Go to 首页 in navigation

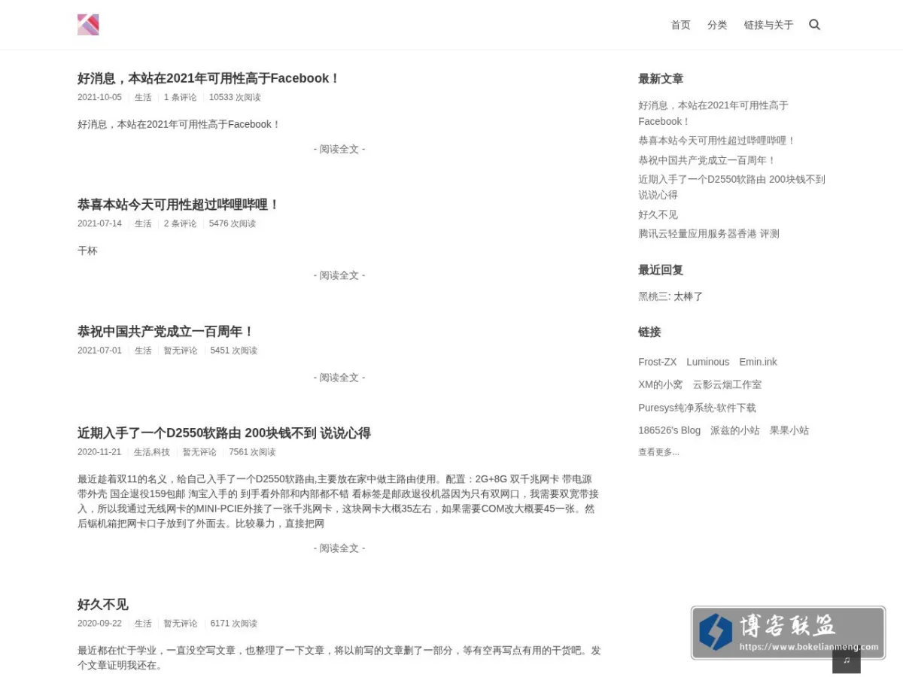tap(680, 25)
